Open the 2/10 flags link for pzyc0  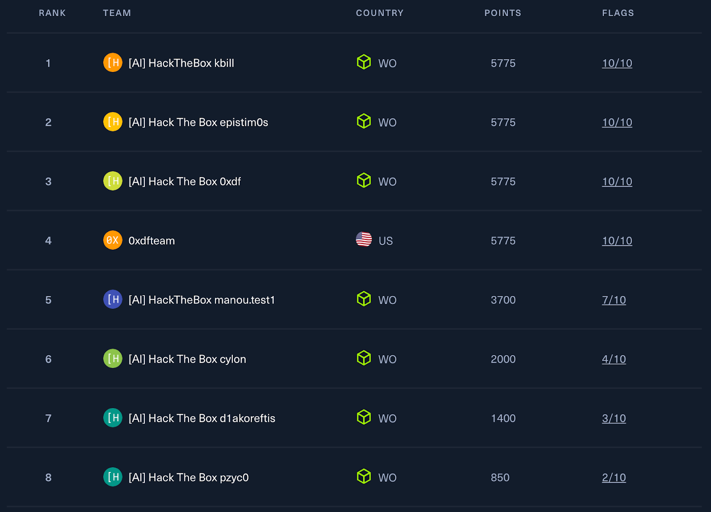point(614,477)
